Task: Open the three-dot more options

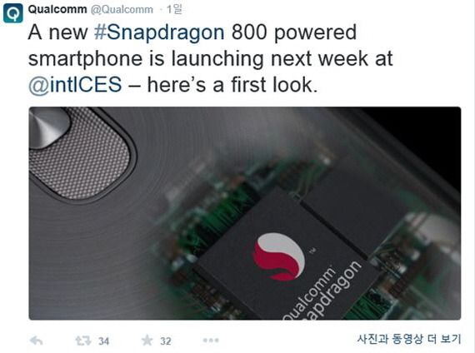Action: (x=211, y=341)
